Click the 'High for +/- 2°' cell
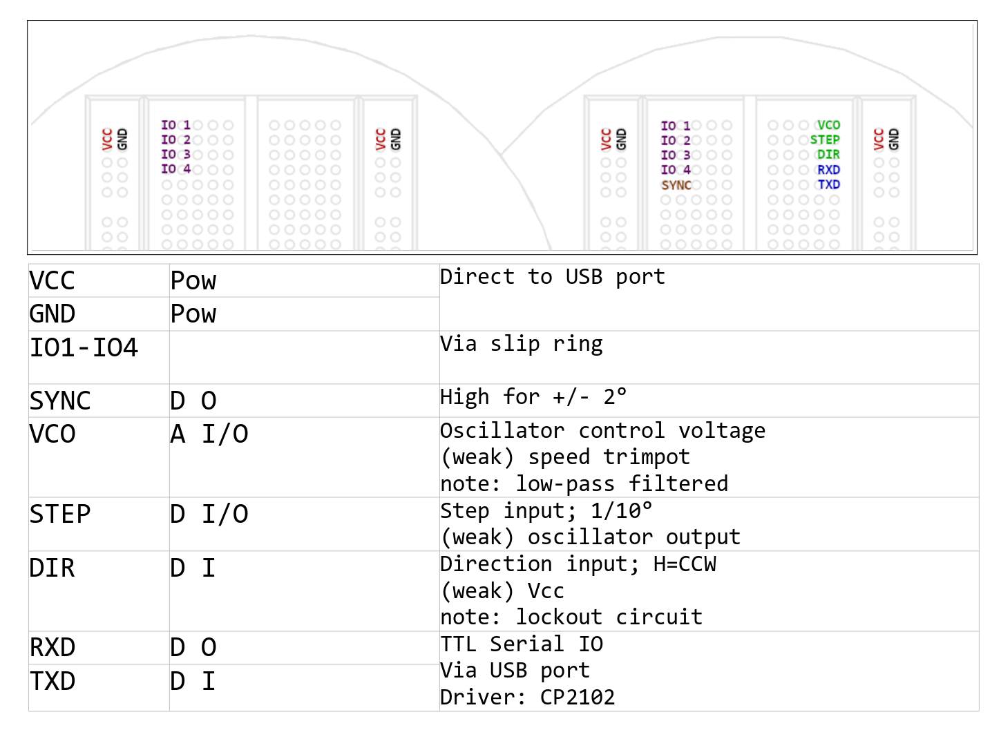This screenshot has height=730, width=1001. [709, 401]
